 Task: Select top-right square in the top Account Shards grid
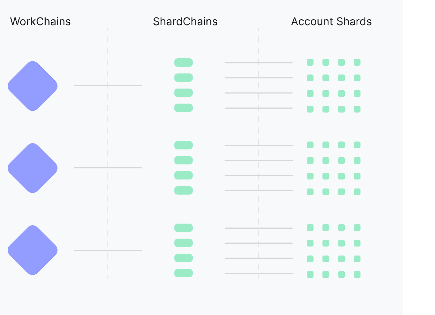(357, 62)
